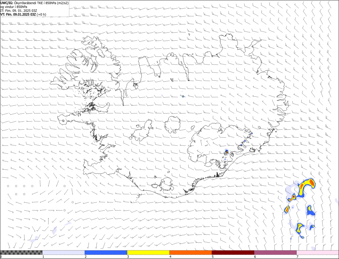The height and width of the screenshot is (259, 339).
Task: Click the yellow 3–4 legend swatch
Action: (148, 253)
